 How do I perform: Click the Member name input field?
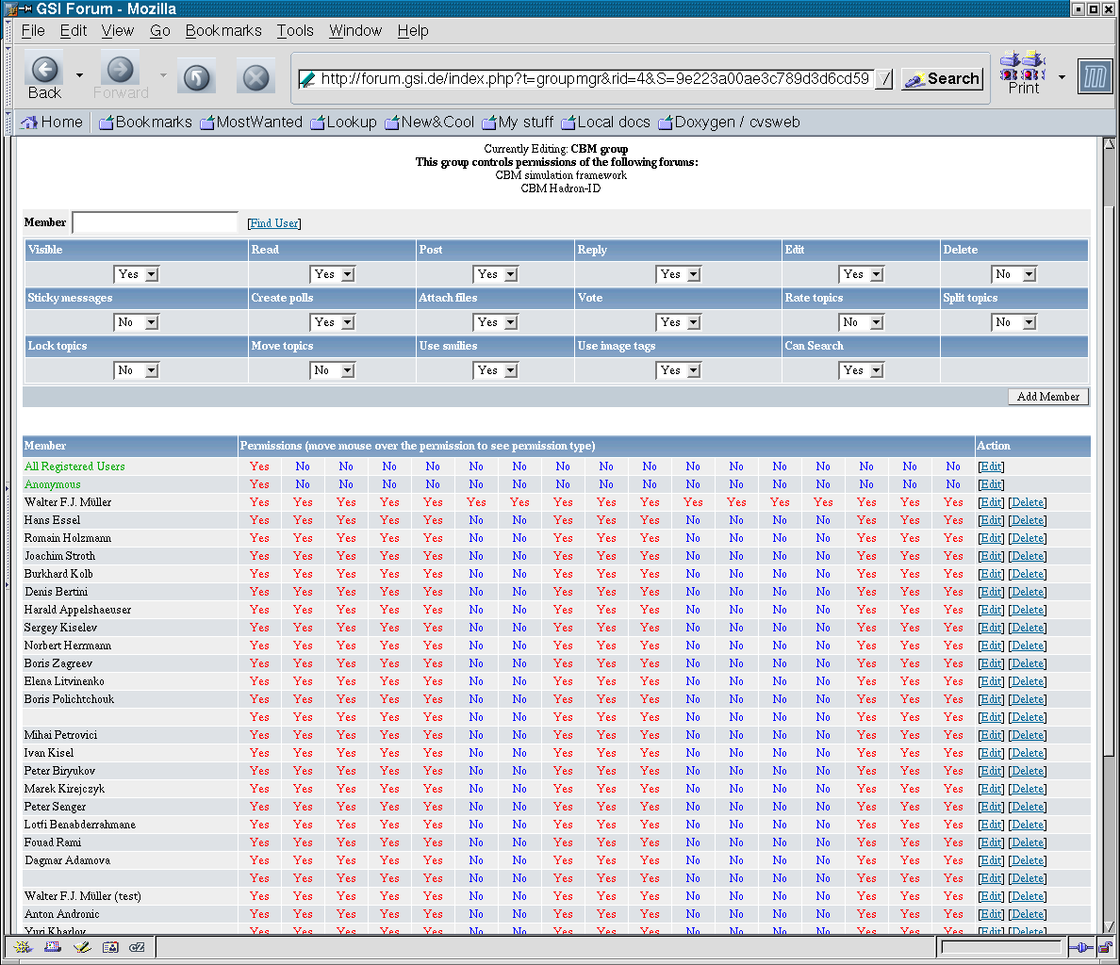pyautogui.click(x=156, y=222)
